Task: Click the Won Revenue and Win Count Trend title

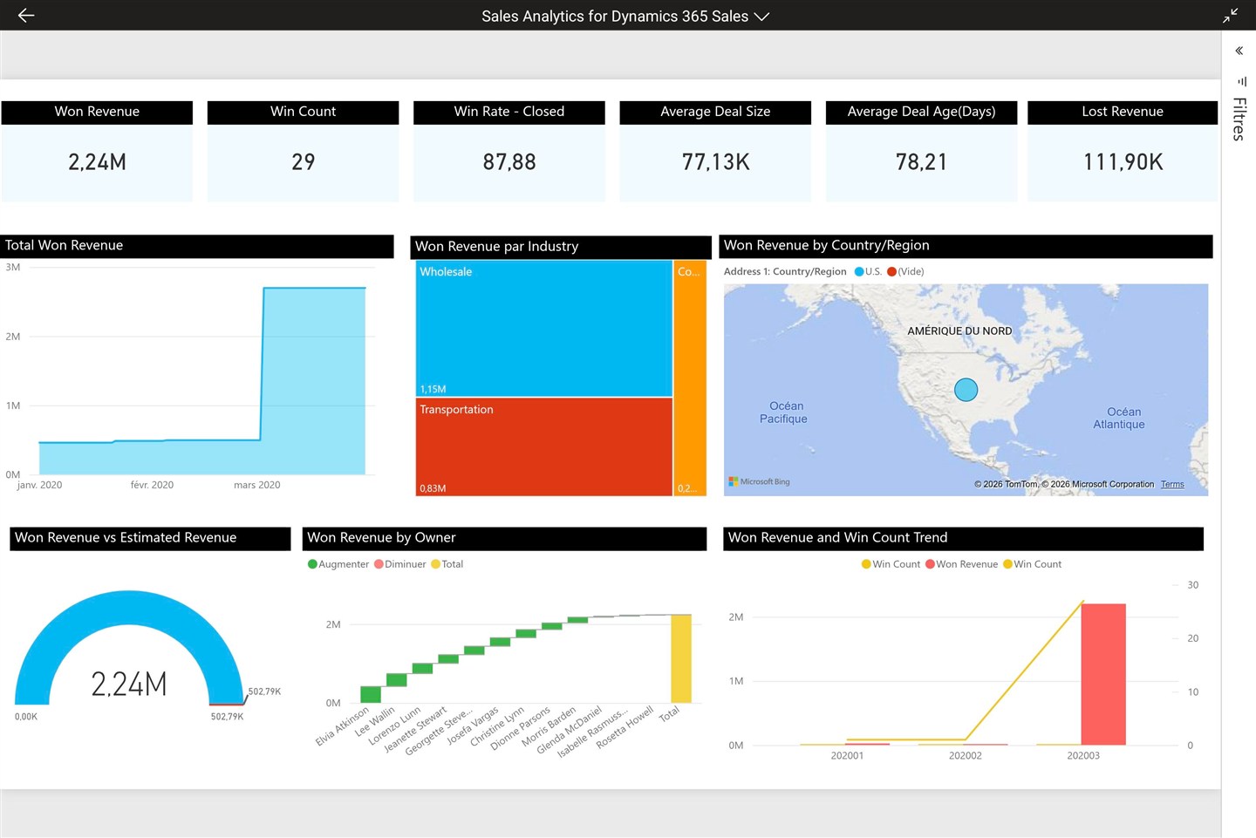Action: point(837,538)
